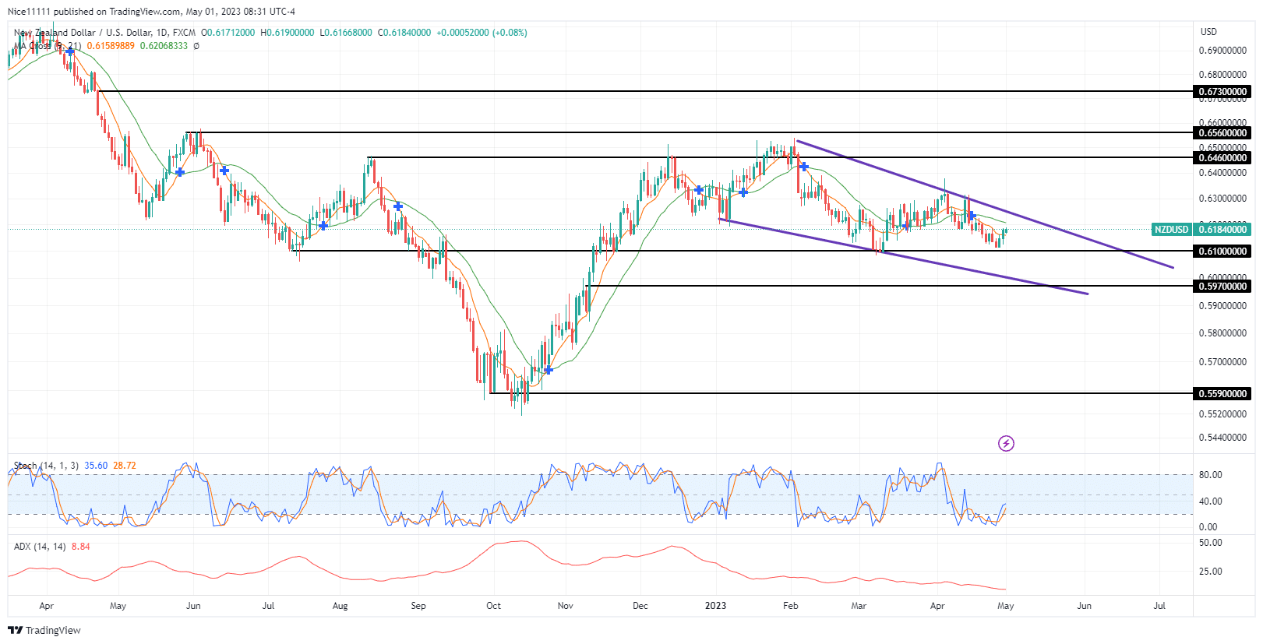Open the TradingView logo at bottom left
The image size is (1263, 644).
click(44, 630)
